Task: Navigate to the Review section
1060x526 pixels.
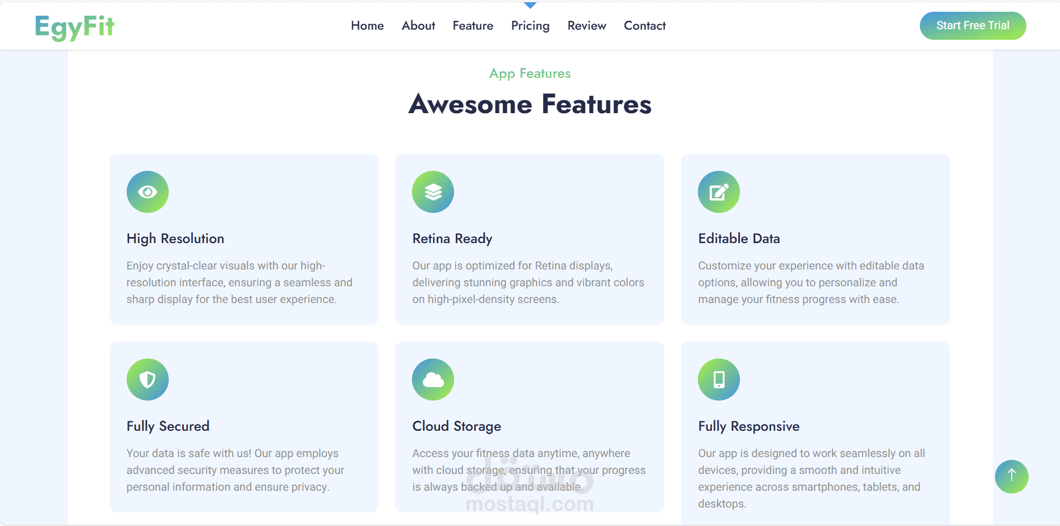Action: click(587, 26)
